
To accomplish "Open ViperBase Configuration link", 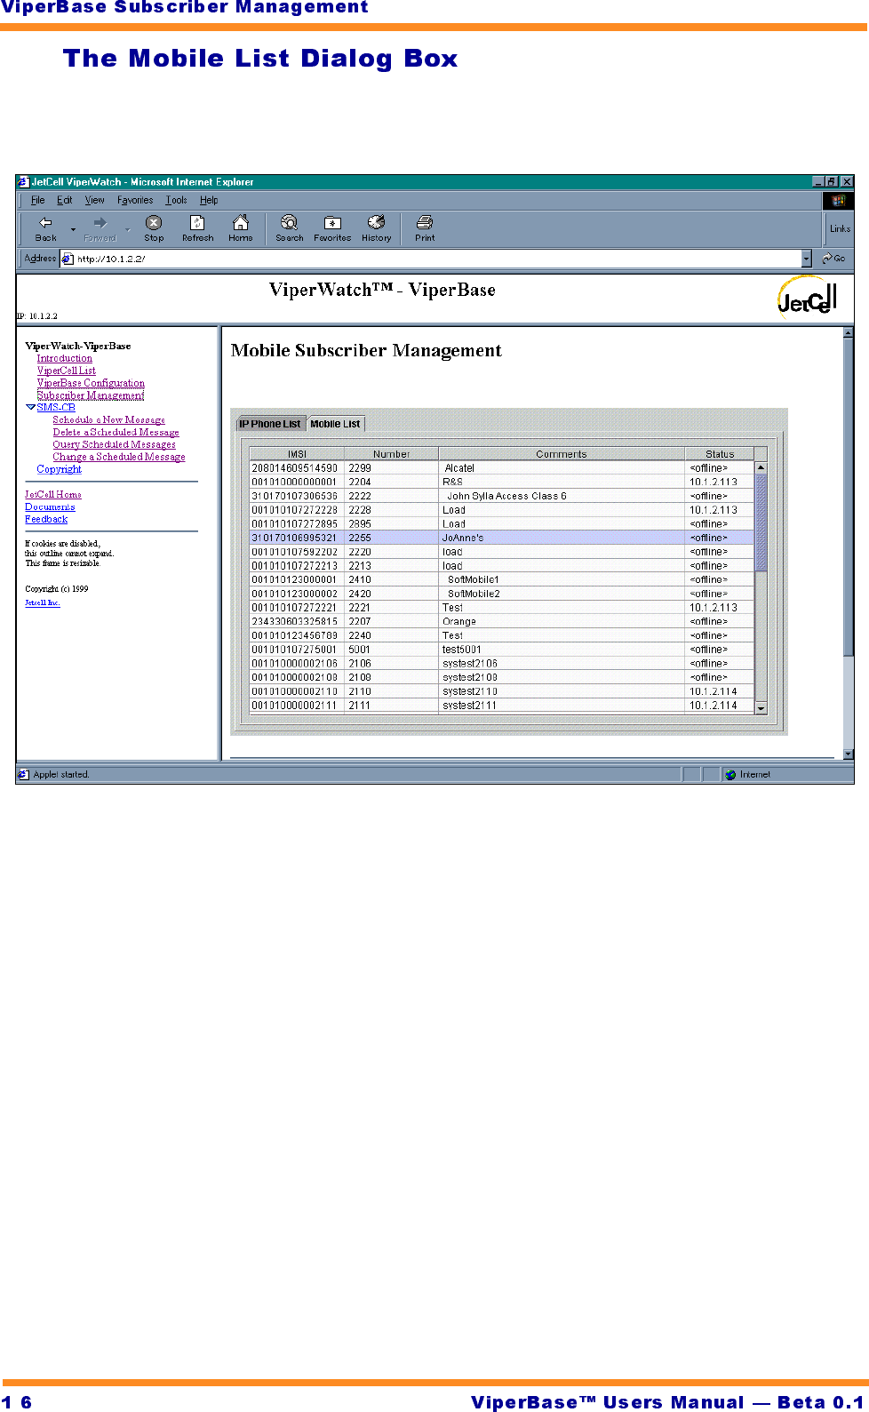I will coord(91,383).
